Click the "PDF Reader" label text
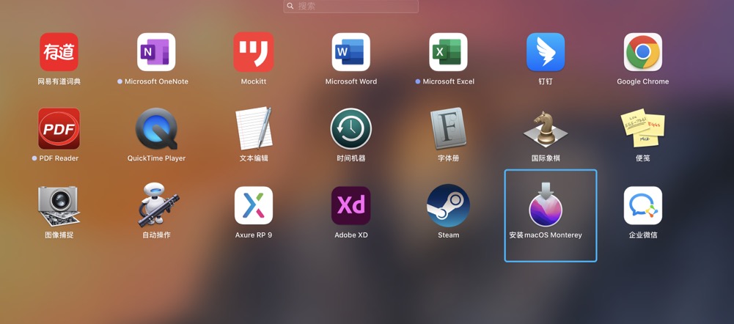This screenshot has height=324, width=734. coord(59,158)
